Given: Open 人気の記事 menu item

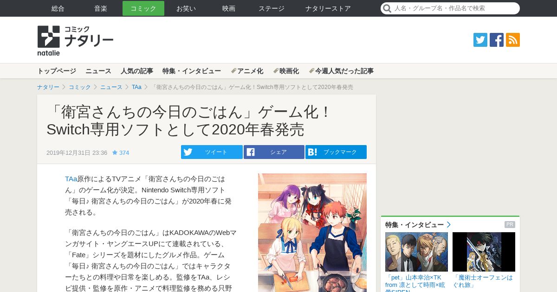Looking at the screenshot, I should point(137,71).
